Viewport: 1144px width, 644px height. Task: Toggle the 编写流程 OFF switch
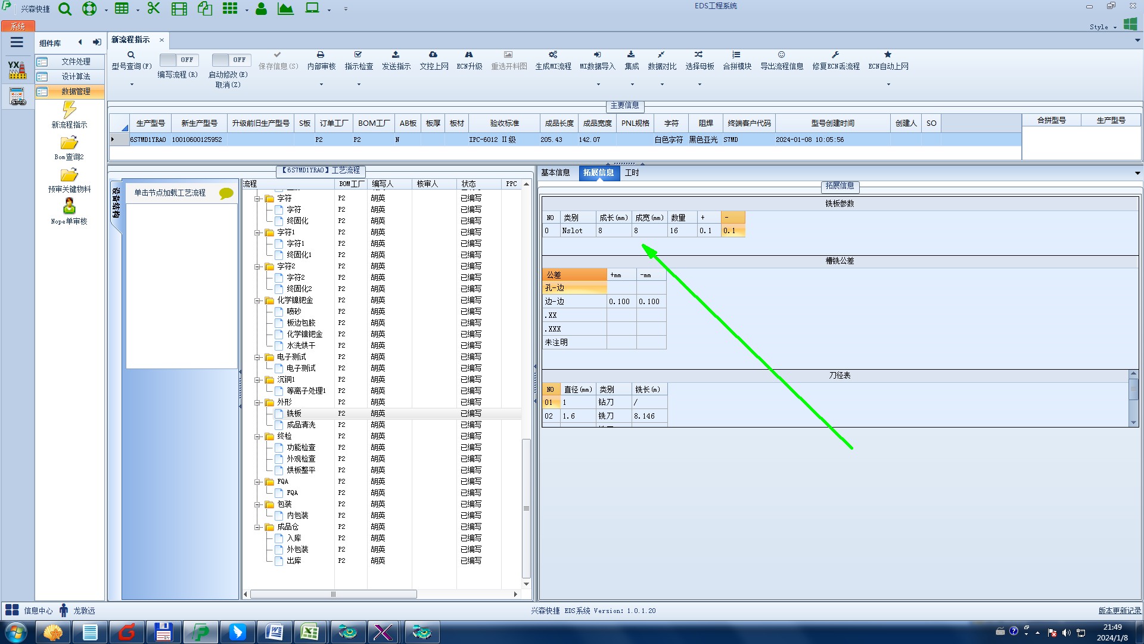[x=178, y=60]
